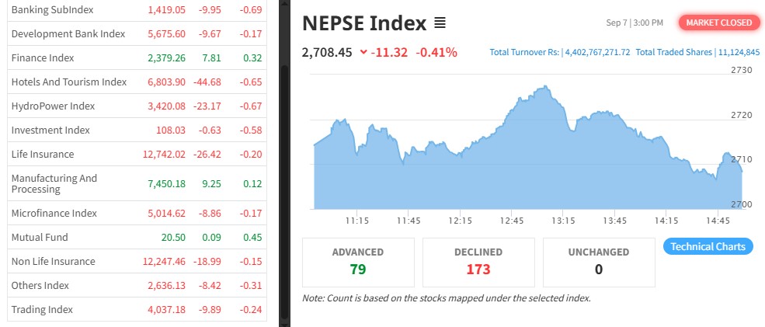Select Development Bank Index row
This screenshot has width=765, height=327.
68,34
